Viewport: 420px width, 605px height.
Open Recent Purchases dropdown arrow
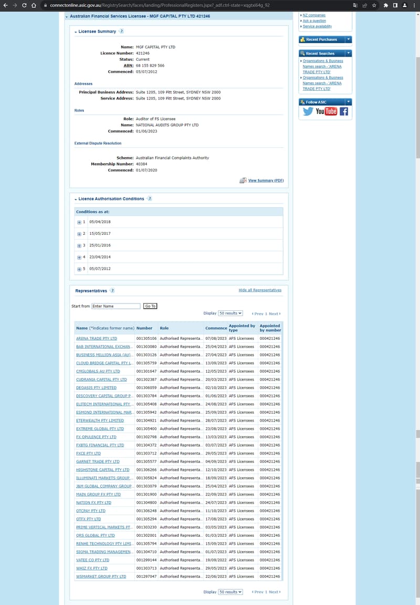point(348,39)
